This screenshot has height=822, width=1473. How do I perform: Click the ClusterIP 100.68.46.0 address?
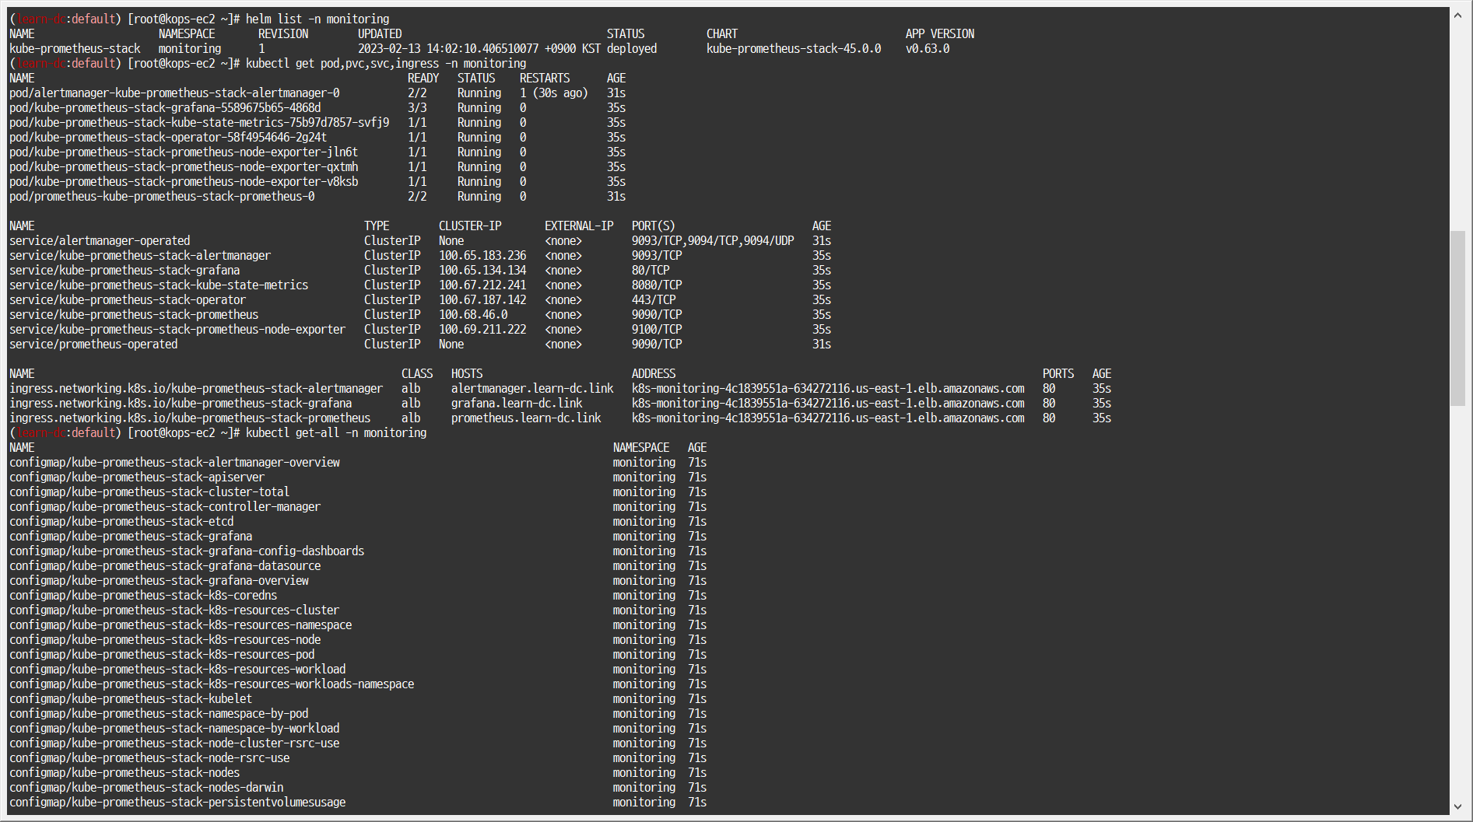pos(472,314)
